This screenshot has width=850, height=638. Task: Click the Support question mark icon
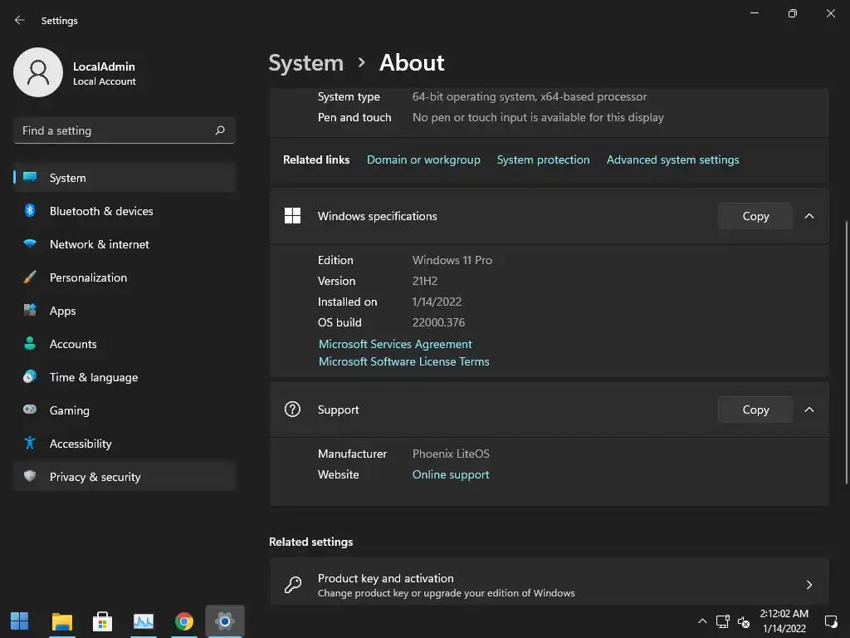coord(292,409)
